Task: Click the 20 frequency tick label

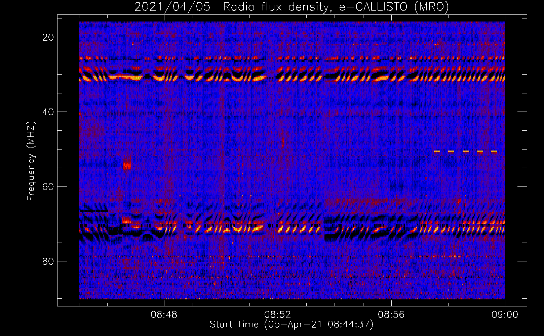Action: pyautogui.click(x=48, y=37)
